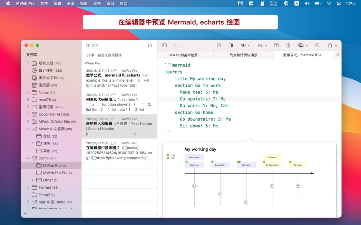
Task: Open the MWeb Pro app menu
Action: pyautogui.click(x=25, y=3)
